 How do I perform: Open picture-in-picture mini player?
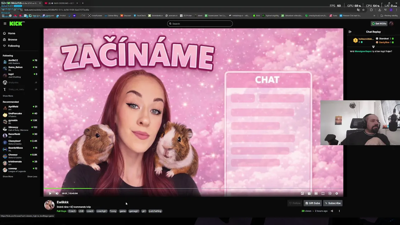(302, 193)
